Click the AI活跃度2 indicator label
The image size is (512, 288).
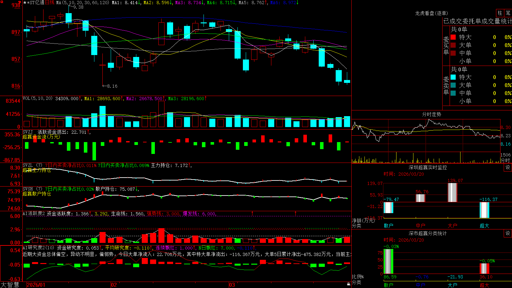click(34, 213)
